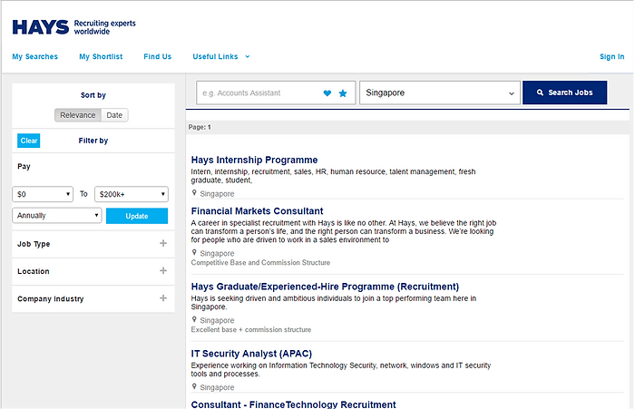
Task: Open the $0 minimum pay dropdown
Action: [x=43, y=194]
